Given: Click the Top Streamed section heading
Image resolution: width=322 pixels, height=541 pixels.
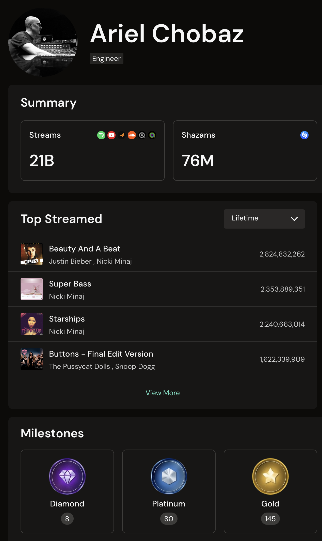Looking at the screenshot, I should tap(61, 219).
